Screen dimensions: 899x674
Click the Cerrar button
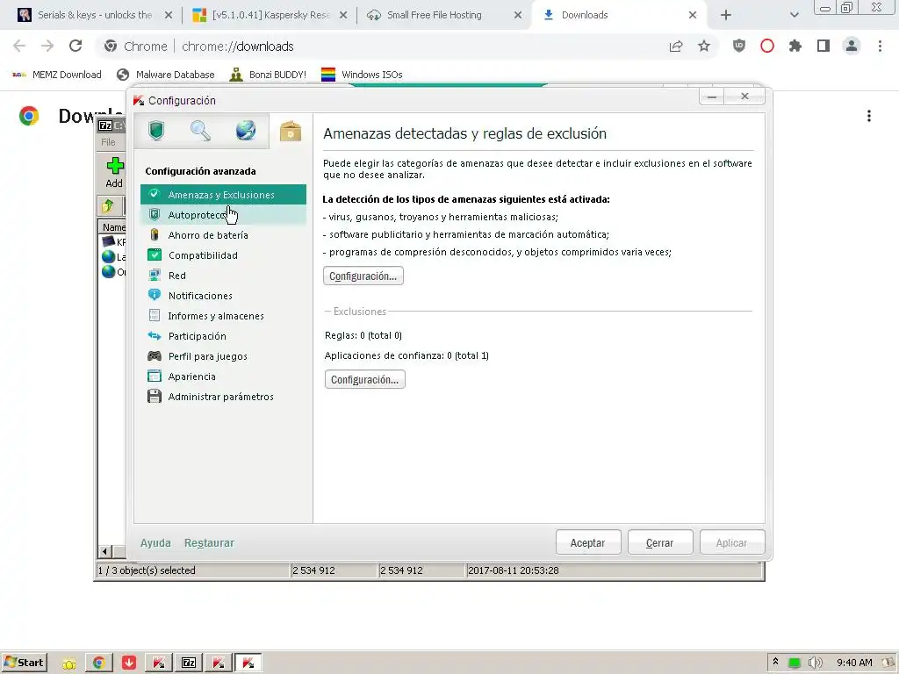(x=660, y=542)
